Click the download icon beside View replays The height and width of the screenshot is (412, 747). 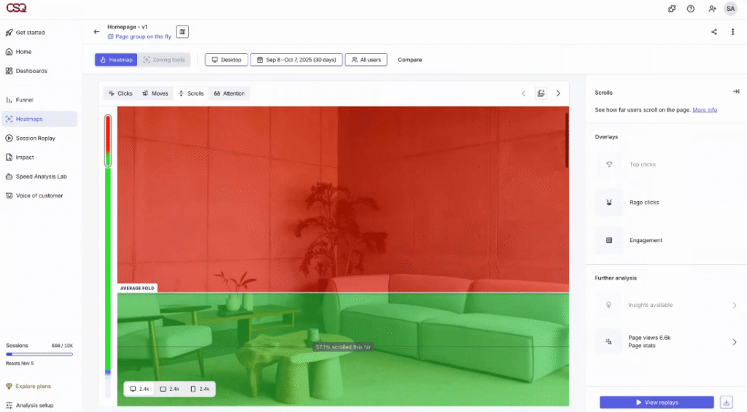point(726,402)
